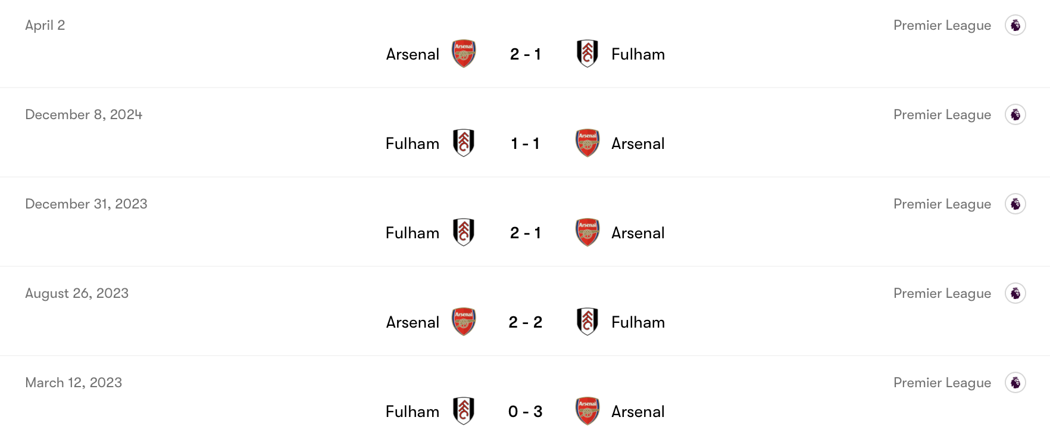The width and height of the screenshot is (1050, 442).
Task: Open the 1 - 1 score from December 8, 2024
Action: pos(526,144)
